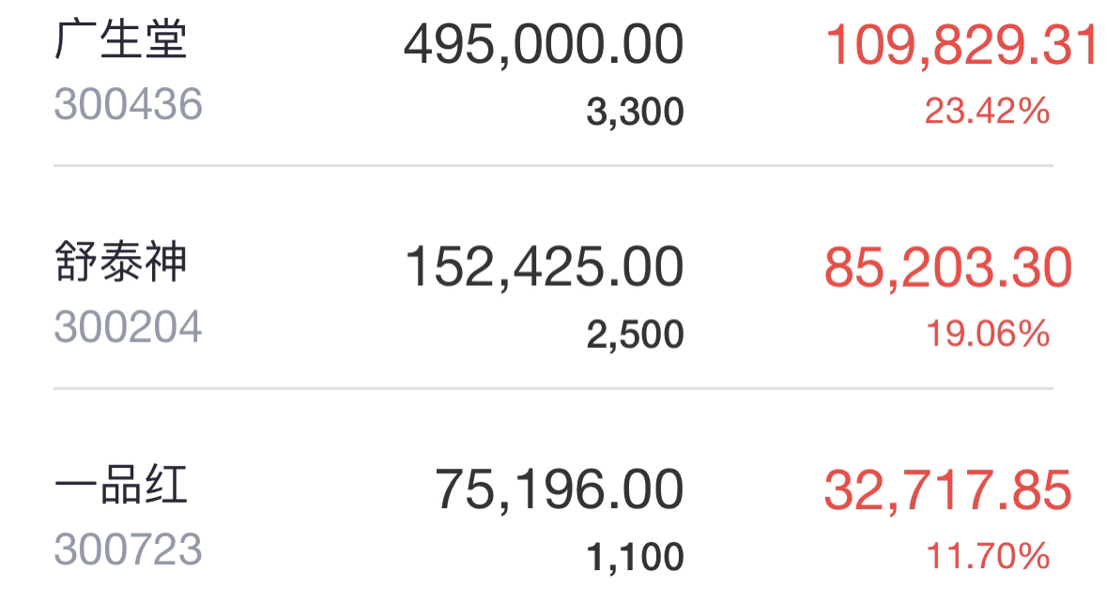Tap profit percentage 19.06%
The height and width of the screenshot is (603, 1107).
[987, 334]
